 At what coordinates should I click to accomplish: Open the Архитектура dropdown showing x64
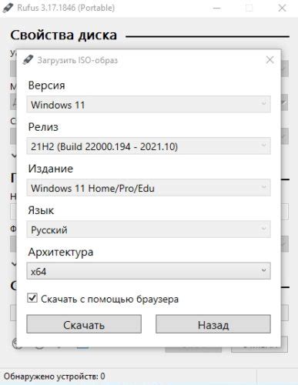click(149, 271)
